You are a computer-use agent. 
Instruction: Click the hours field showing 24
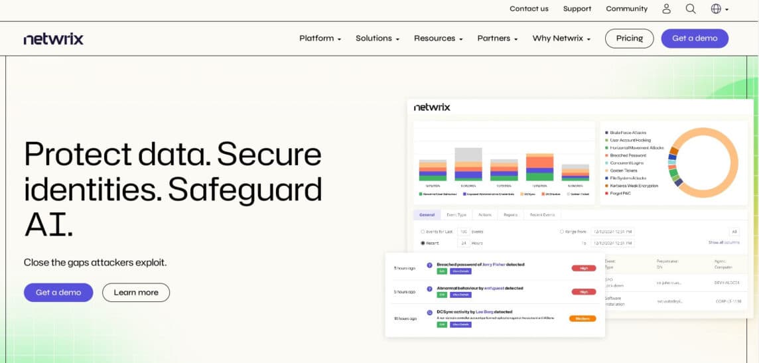(463, 243)
